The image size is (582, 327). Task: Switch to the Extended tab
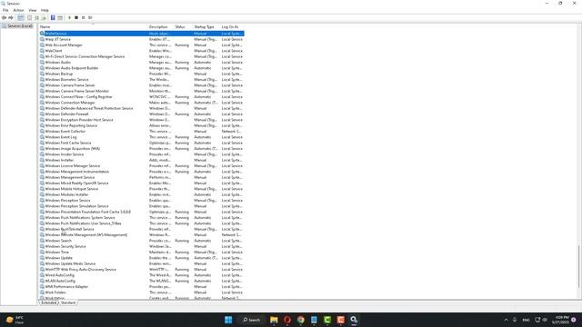click(48, 302)
